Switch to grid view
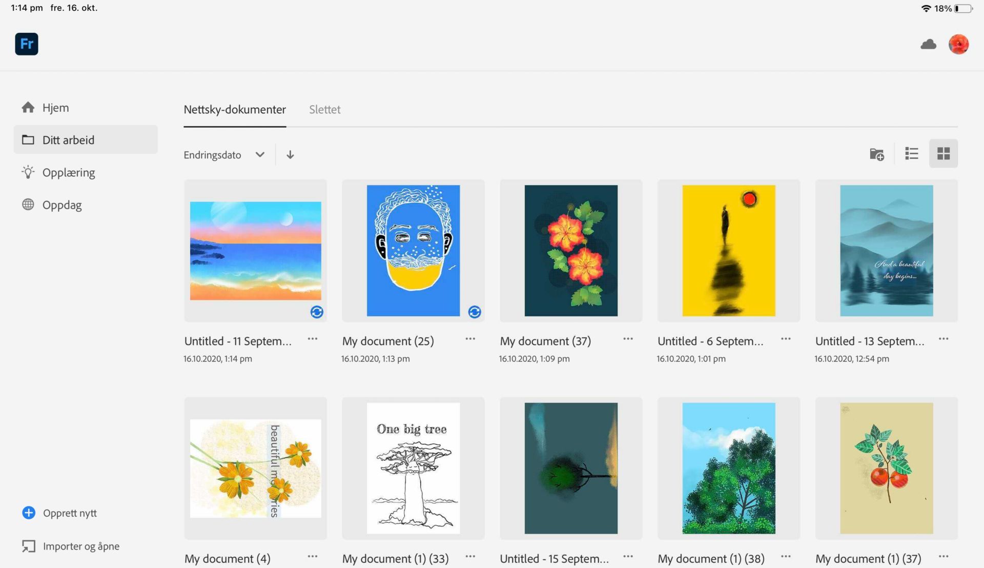Screen dimensions: 984x568 coord(944,154)
